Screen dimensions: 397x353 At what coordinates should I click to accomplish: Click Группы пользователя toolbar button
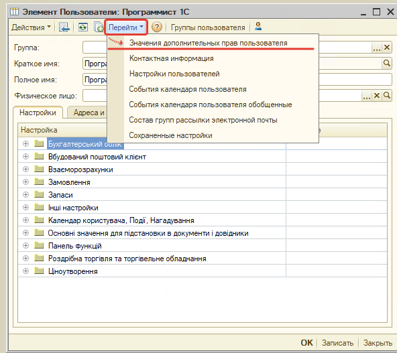coord(208,27)
